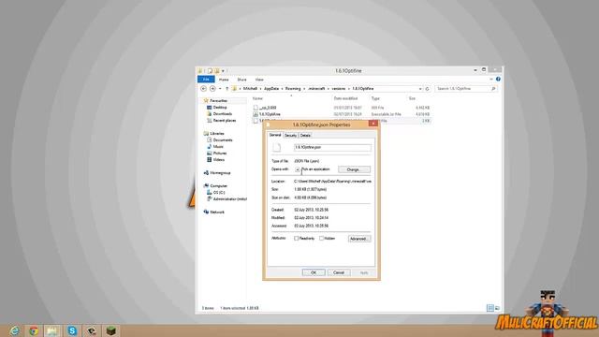This screenshot has width=599, height=337.
Task: Open the File menu tab
Action: click(206, 79)
